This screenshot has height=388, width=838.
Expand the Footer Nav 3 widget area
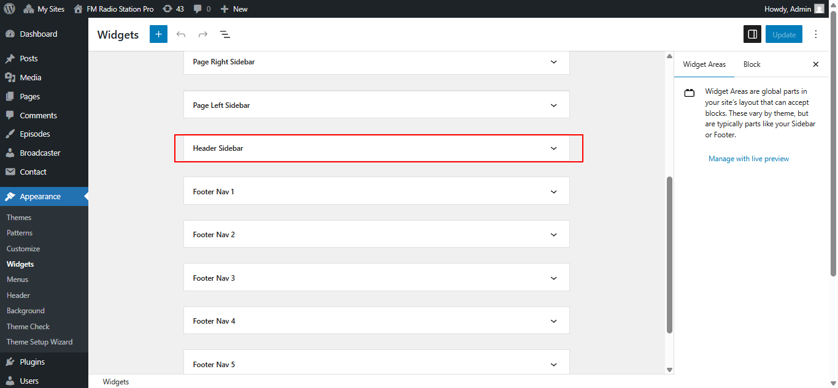coord(553,278)
